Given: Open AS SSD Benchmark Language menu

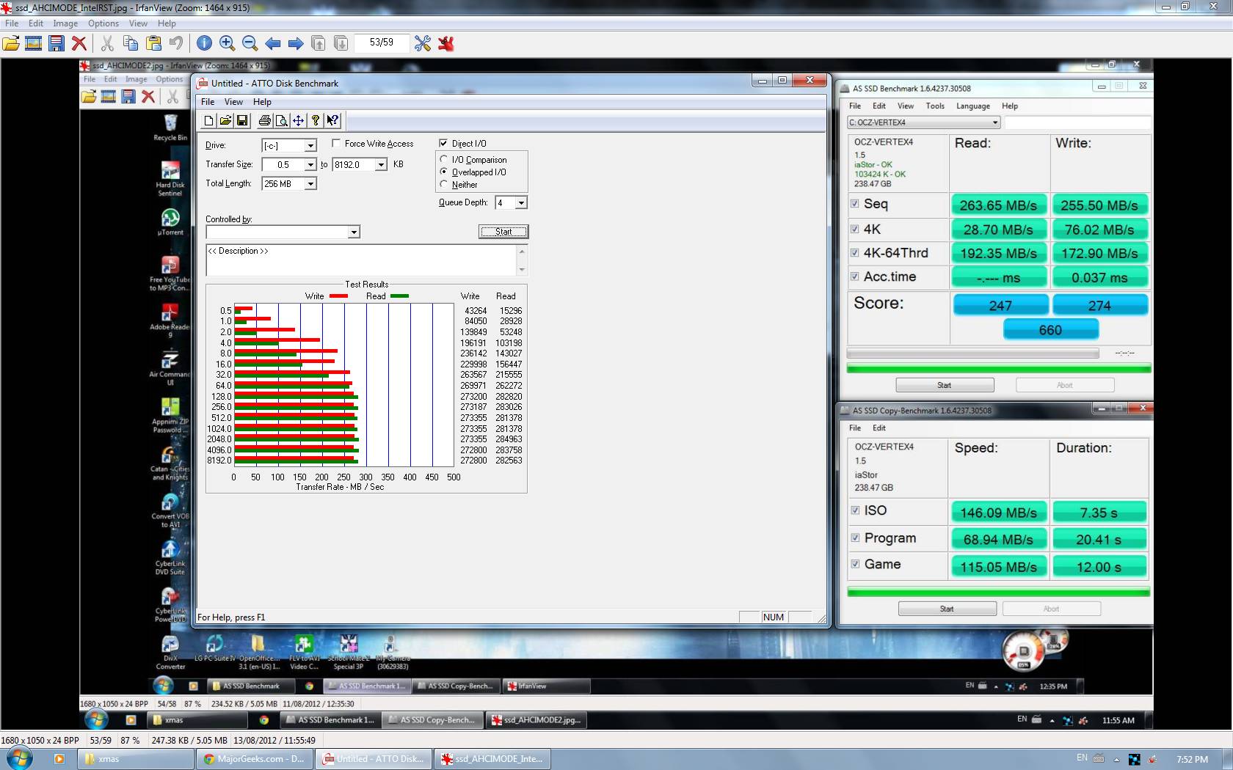Looking at the screenshot, I should pyautogui.click(x=973, y=106).
